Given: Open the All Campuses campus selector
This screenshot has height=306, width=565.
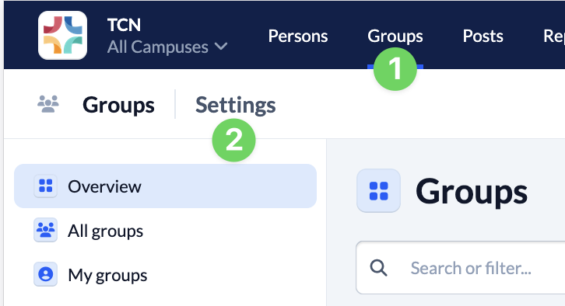Looking at the screenshot, I should 167,47.
